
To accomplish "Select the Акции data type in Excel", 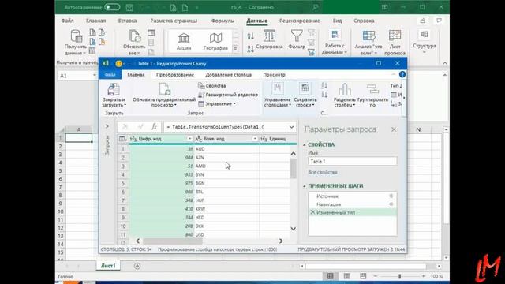I will coord(184,42).
